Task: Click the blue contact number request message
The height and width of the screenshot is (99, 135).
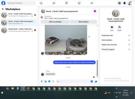Action: [x=74, y=62]
